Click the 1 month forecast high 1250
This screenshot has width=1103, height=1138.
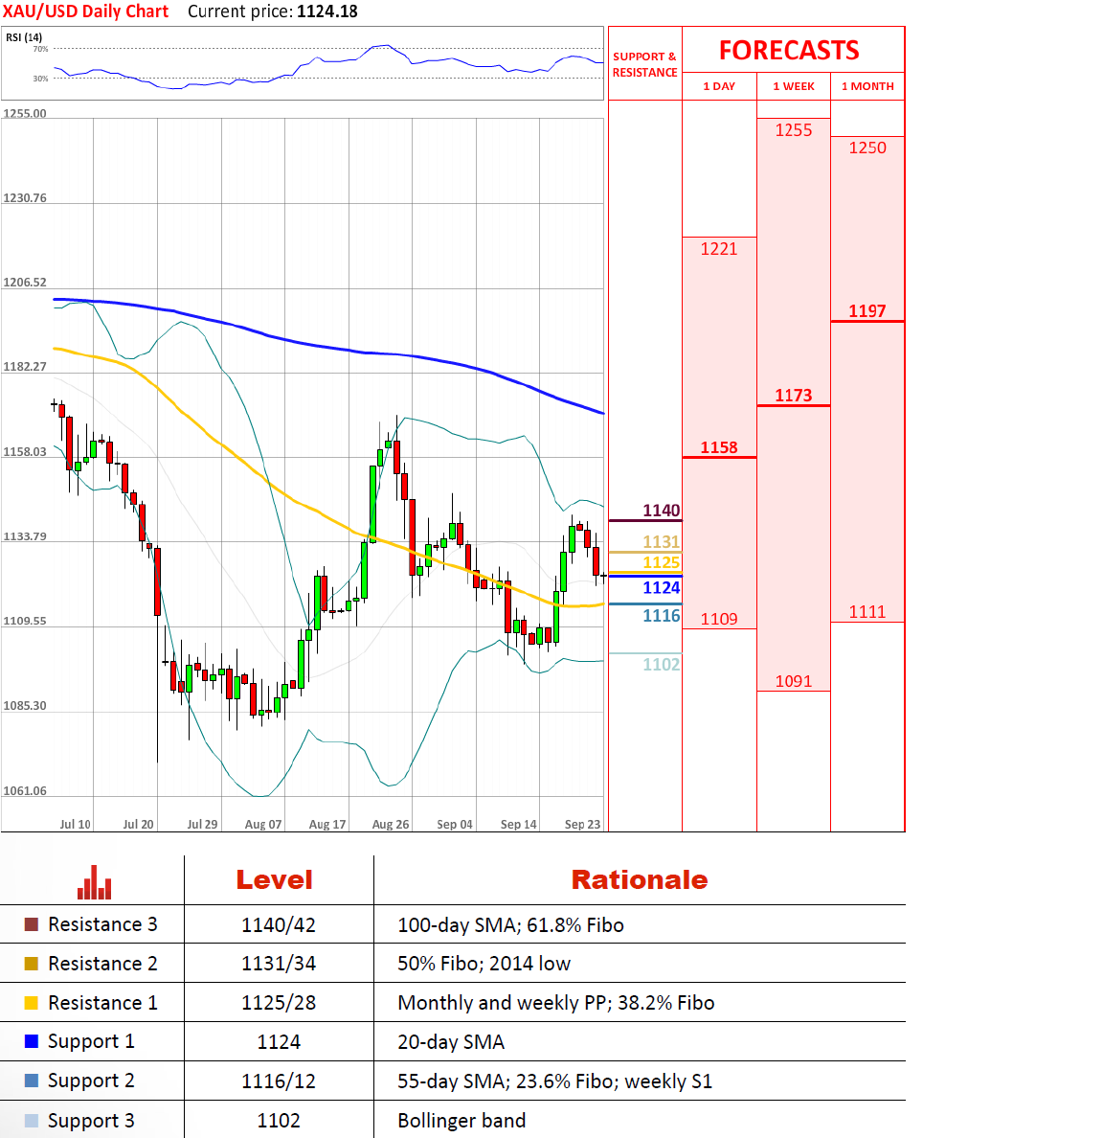pos(867,148)
